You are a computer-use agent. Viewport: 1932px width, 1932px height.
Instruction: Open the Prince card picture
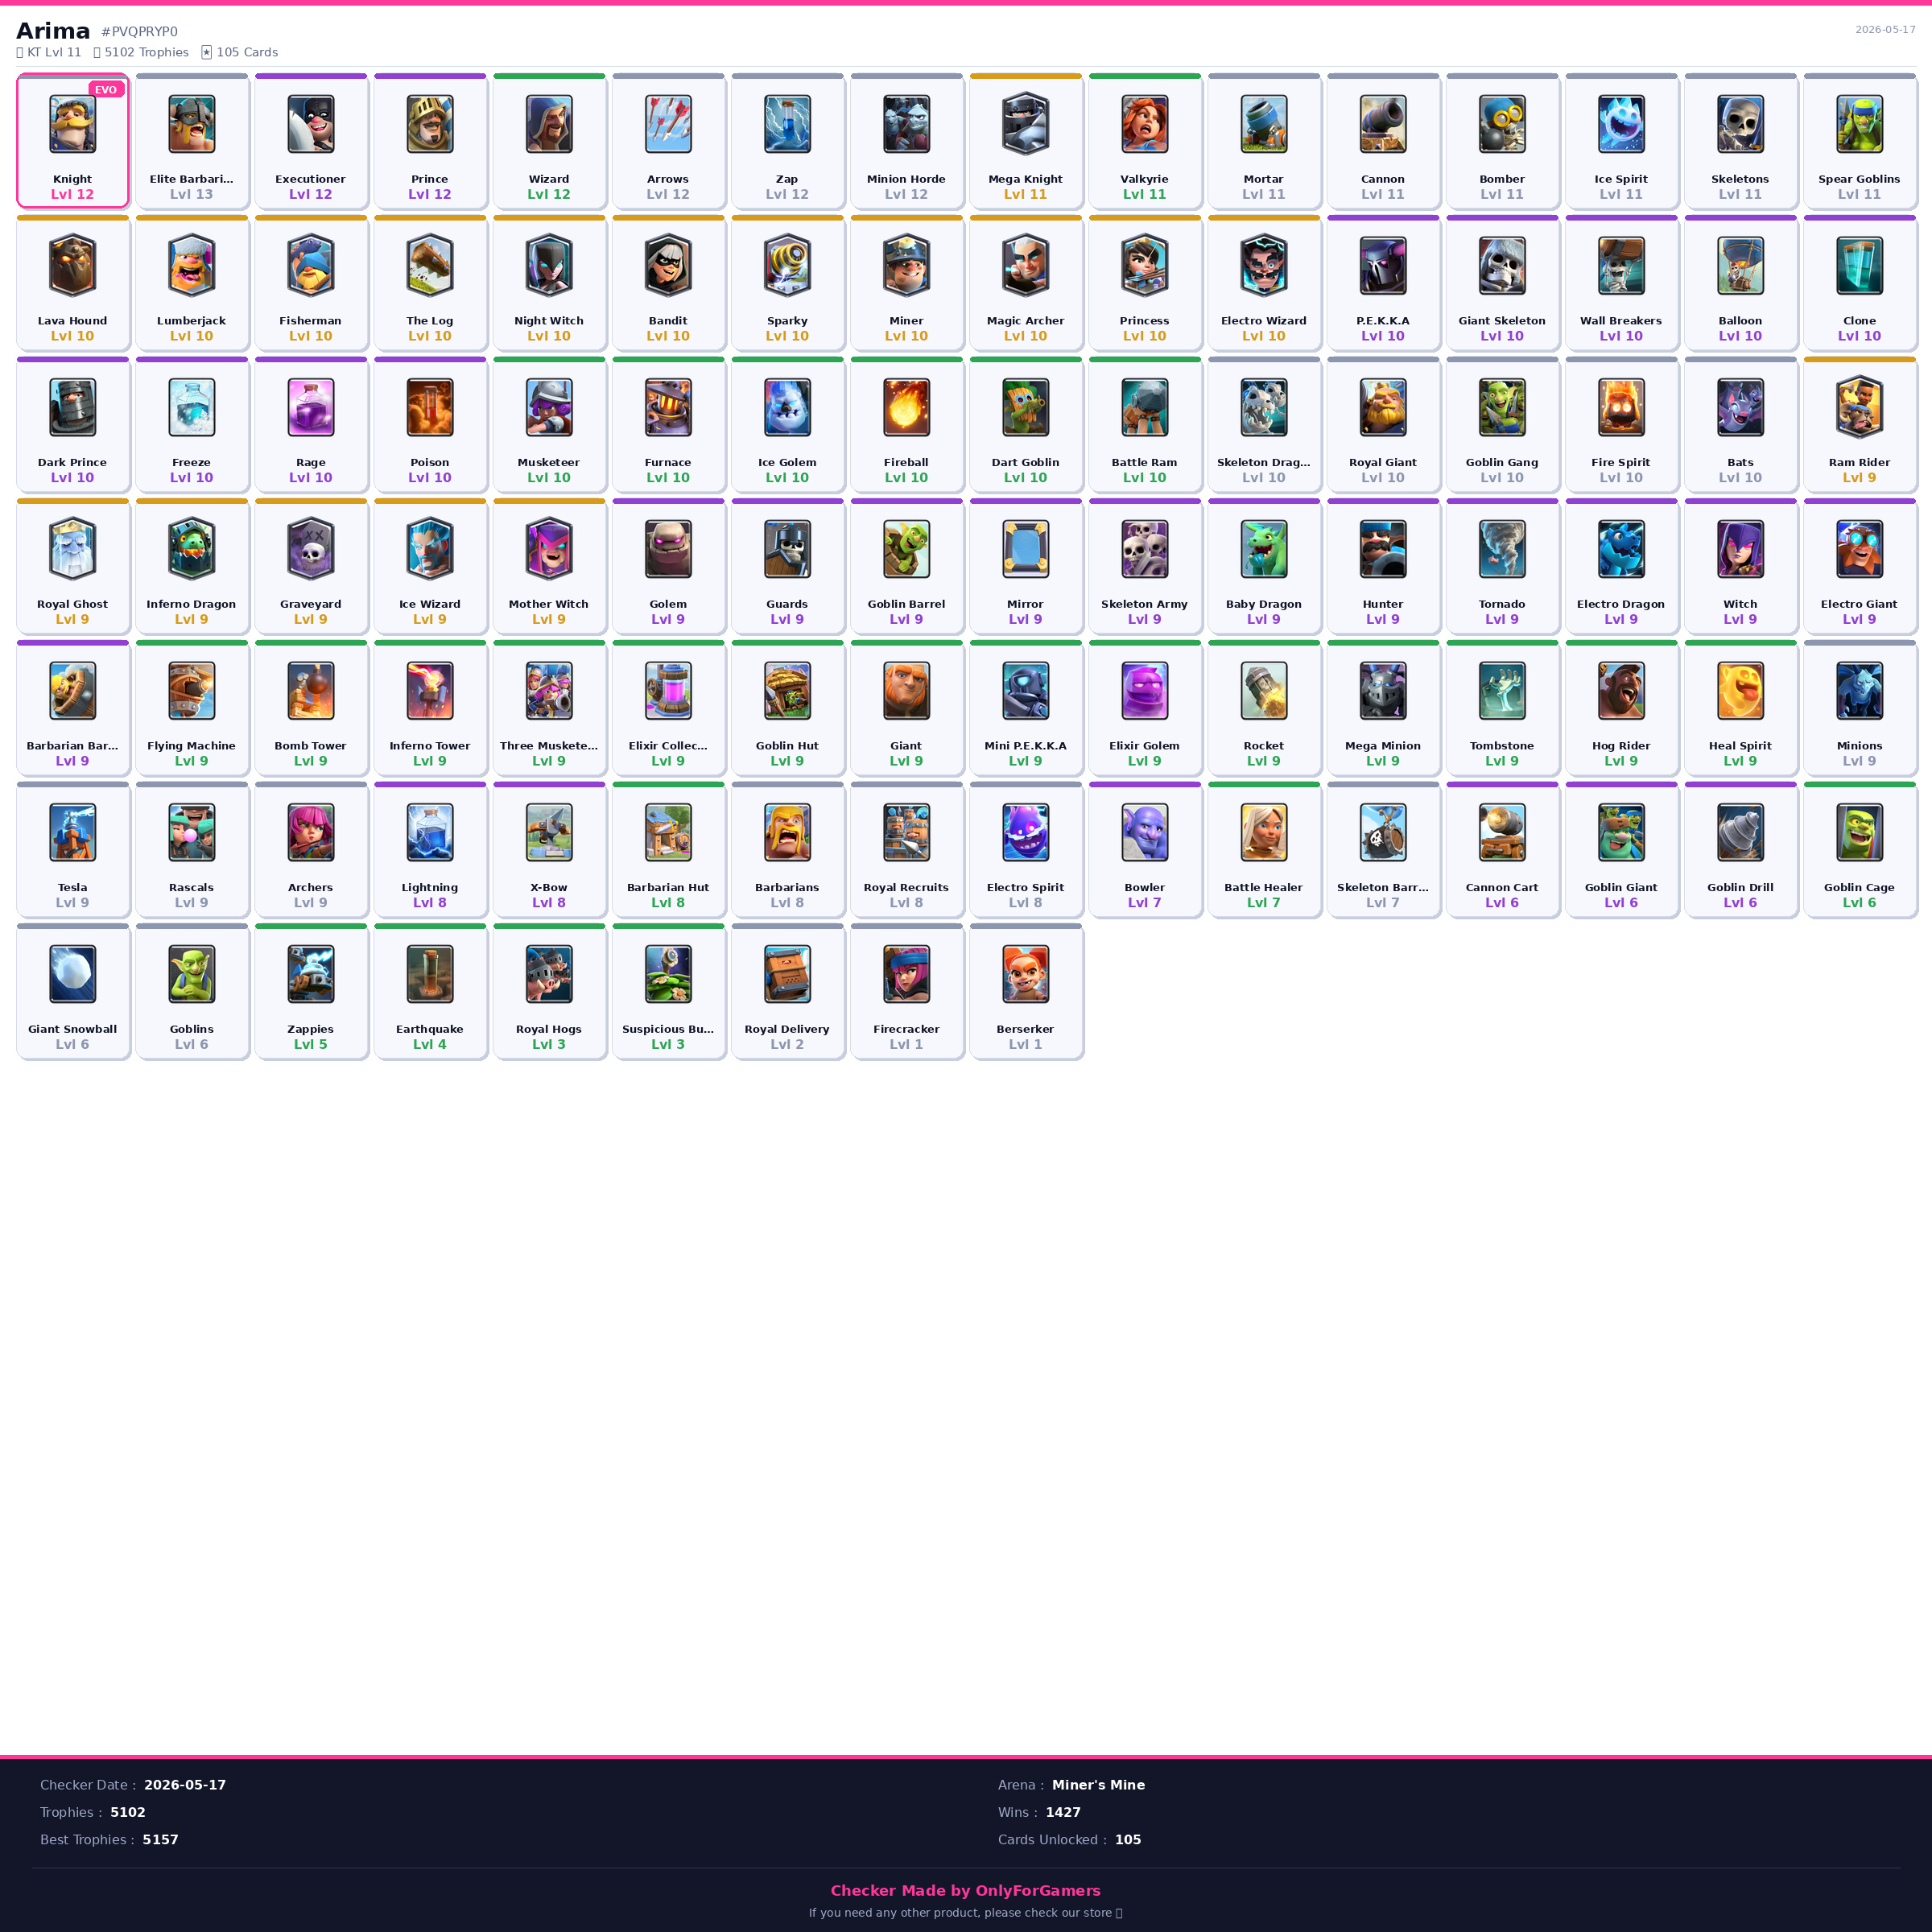[x=430, y=124]
